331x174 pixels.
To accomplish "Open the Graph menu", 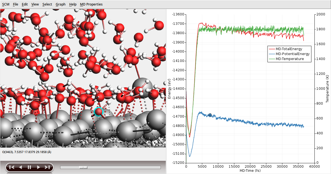I will pos(60,4).
